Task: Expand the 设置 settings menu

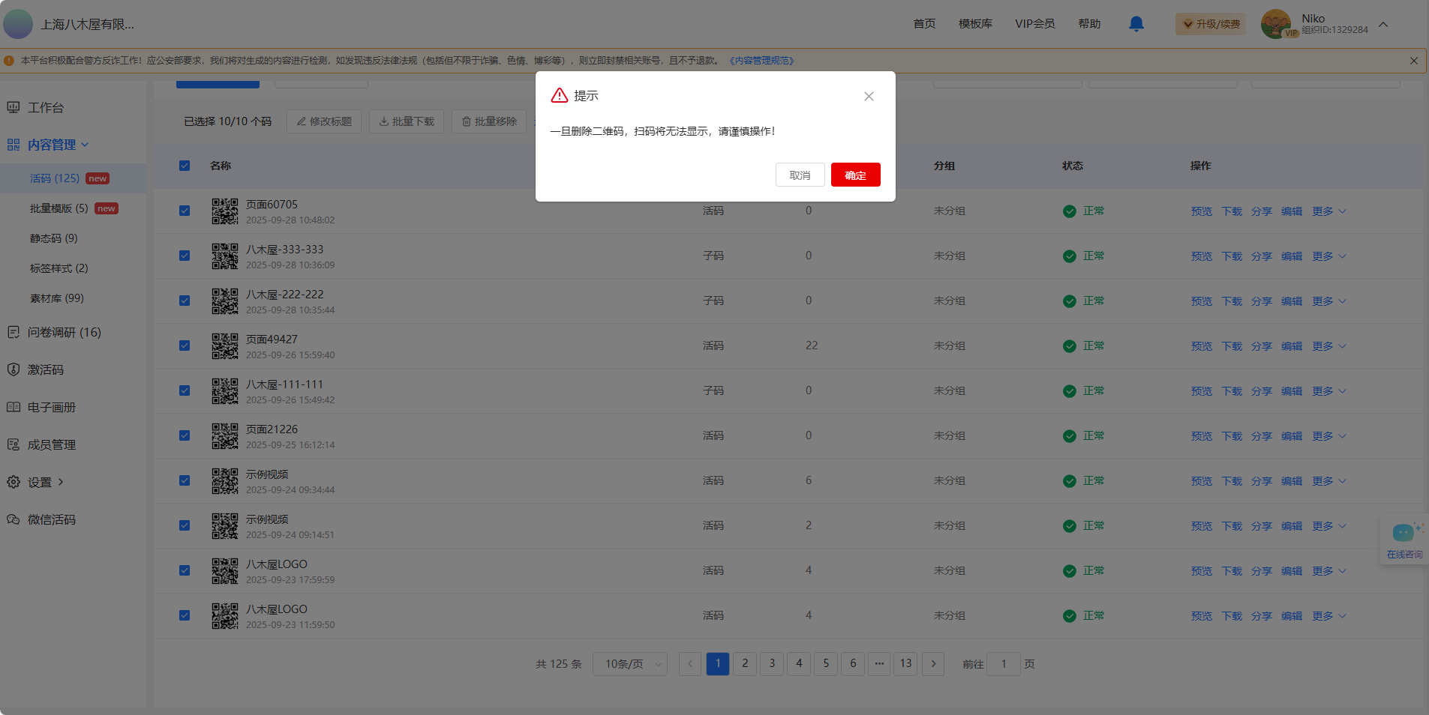Action: (x=45, y=482)
